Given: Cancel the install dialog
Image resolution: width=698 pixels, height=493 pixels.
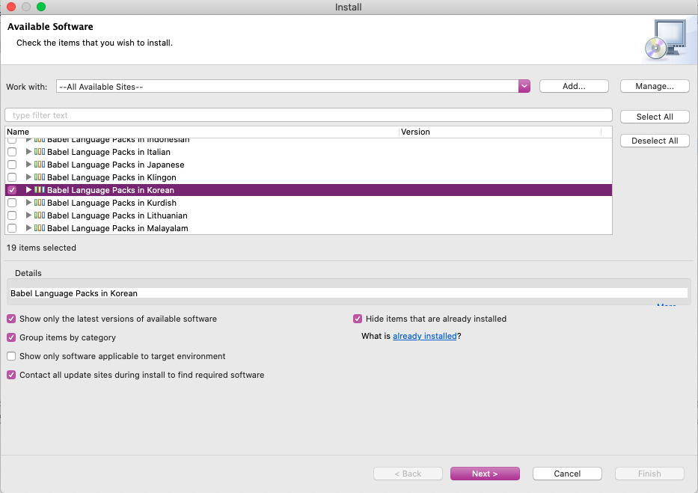Looking at the screenshot, I should pyautogui.click(x=567, y=474).
